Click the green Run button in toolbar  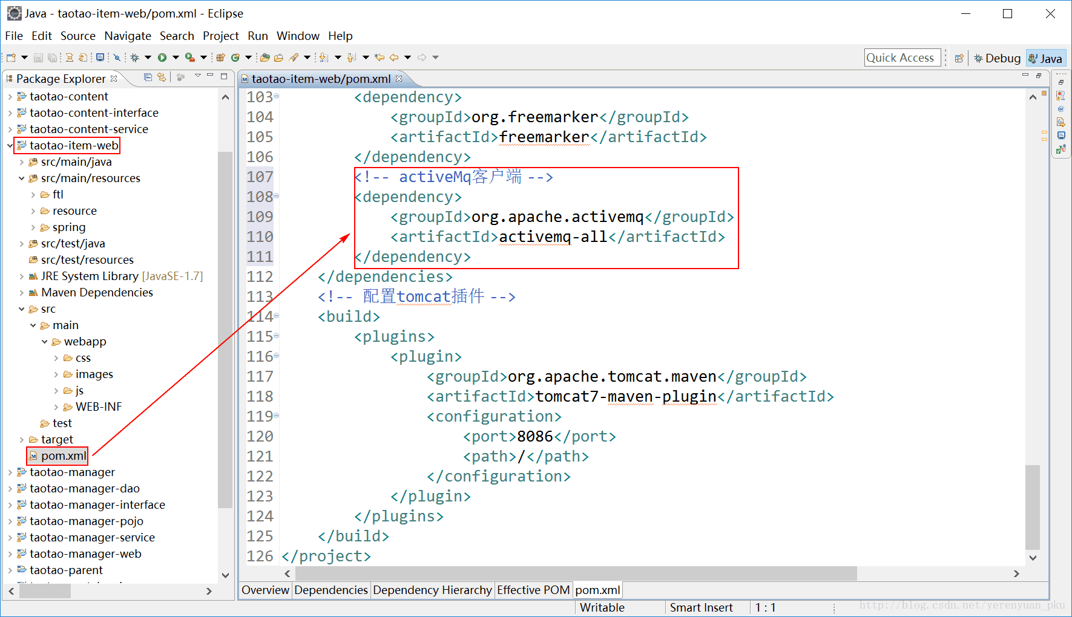[x=162, y=57]
